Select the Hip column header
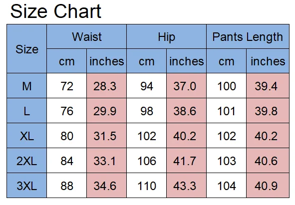 click(167, 36)
